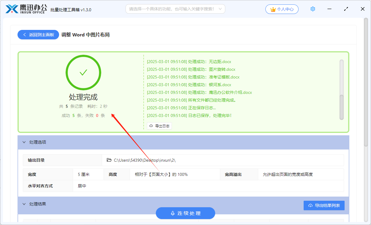Click the fullscreen expand arrow icon
The width and height of the screenshot is (371, 225).
(346, 9)
